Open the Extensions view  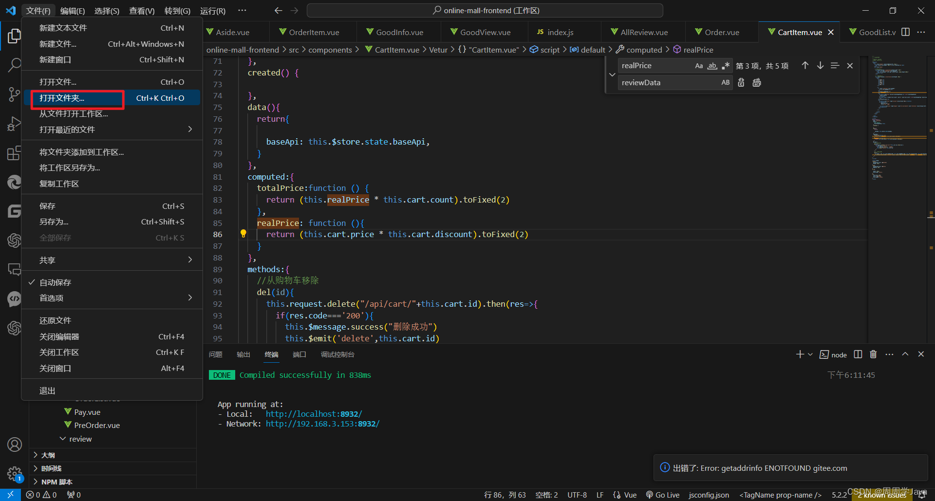click(14, 153)
